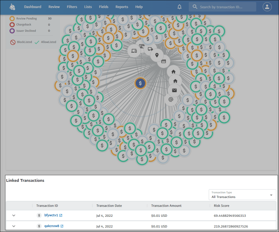Select the @ email address node
279x232 pixels.
tap(171, 100)
